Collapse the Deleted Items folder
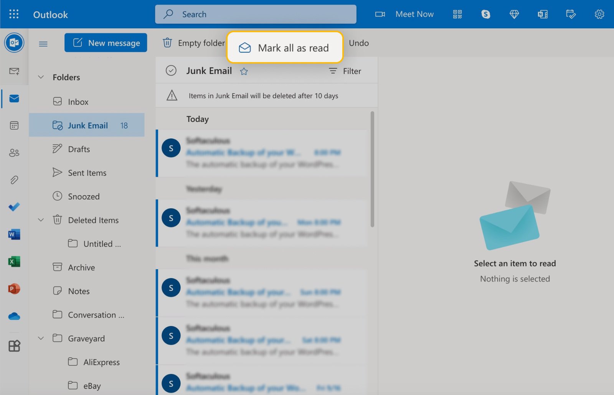 coord(41,220)
